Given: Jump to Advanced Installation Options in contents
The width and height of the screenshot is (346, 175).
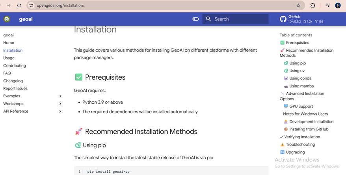Looking at the screenshot, I should [x=302, y=96].
